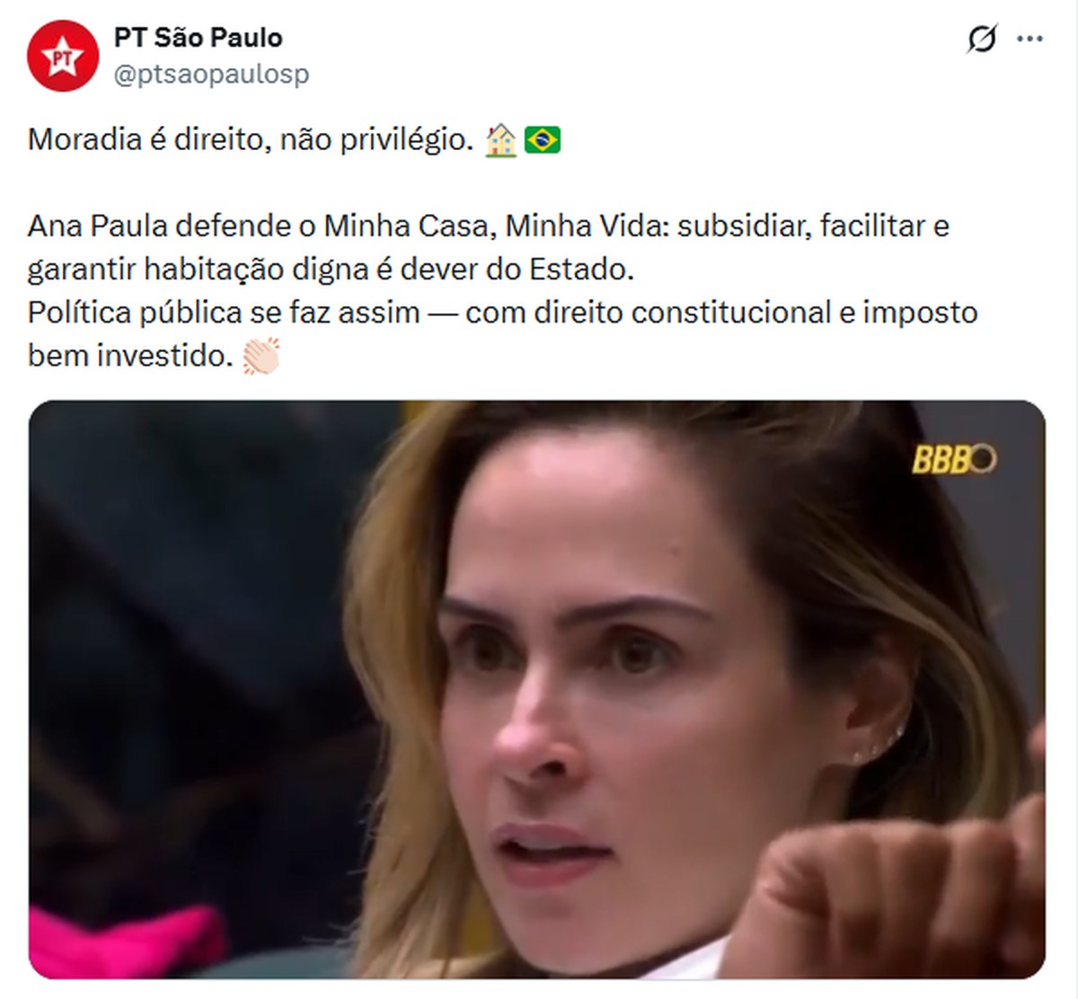Play the embedded BBB video clip
The height and width of the screenshot is (999, 1078).
pyautogui.click(x=537, y=689)
